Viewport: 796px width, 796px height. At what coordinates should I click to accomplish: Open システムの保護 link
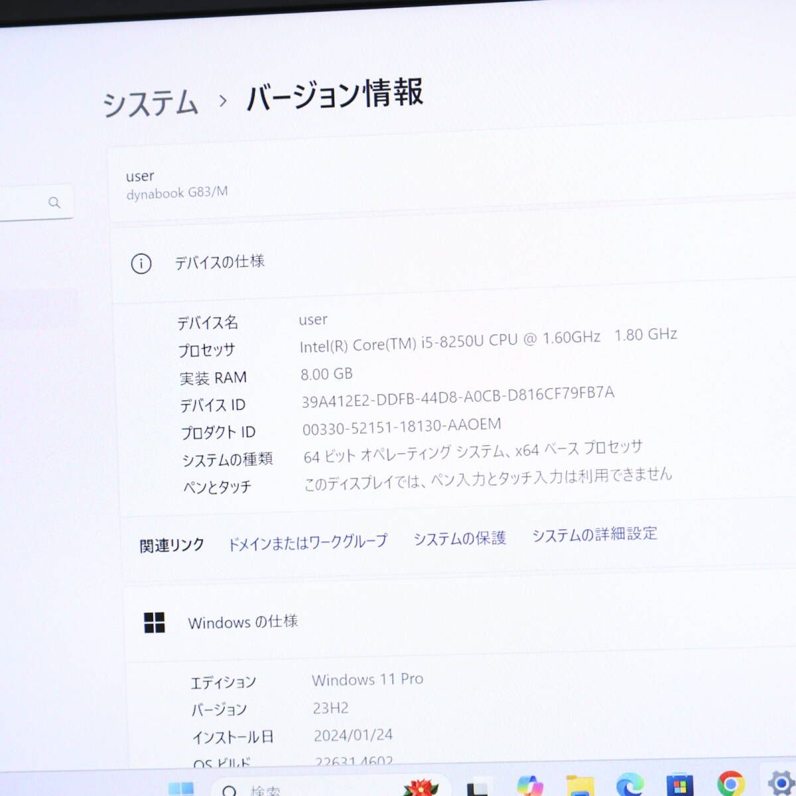460,538
